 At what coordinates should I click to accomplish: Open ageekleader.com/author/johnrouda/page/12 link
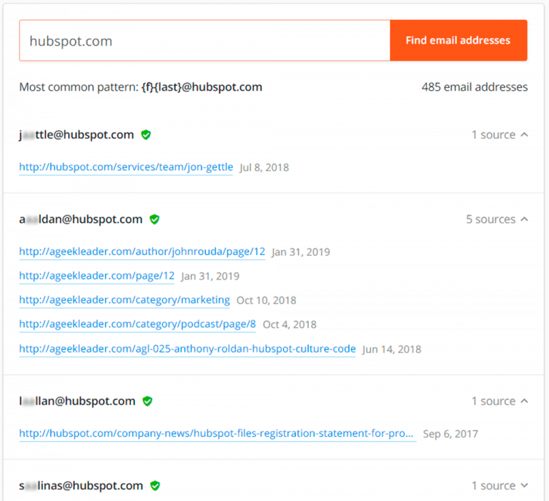point(142,252)
